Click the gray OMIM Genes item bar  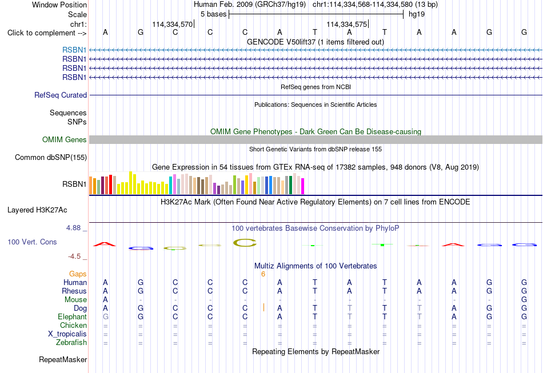click(316, 140)
